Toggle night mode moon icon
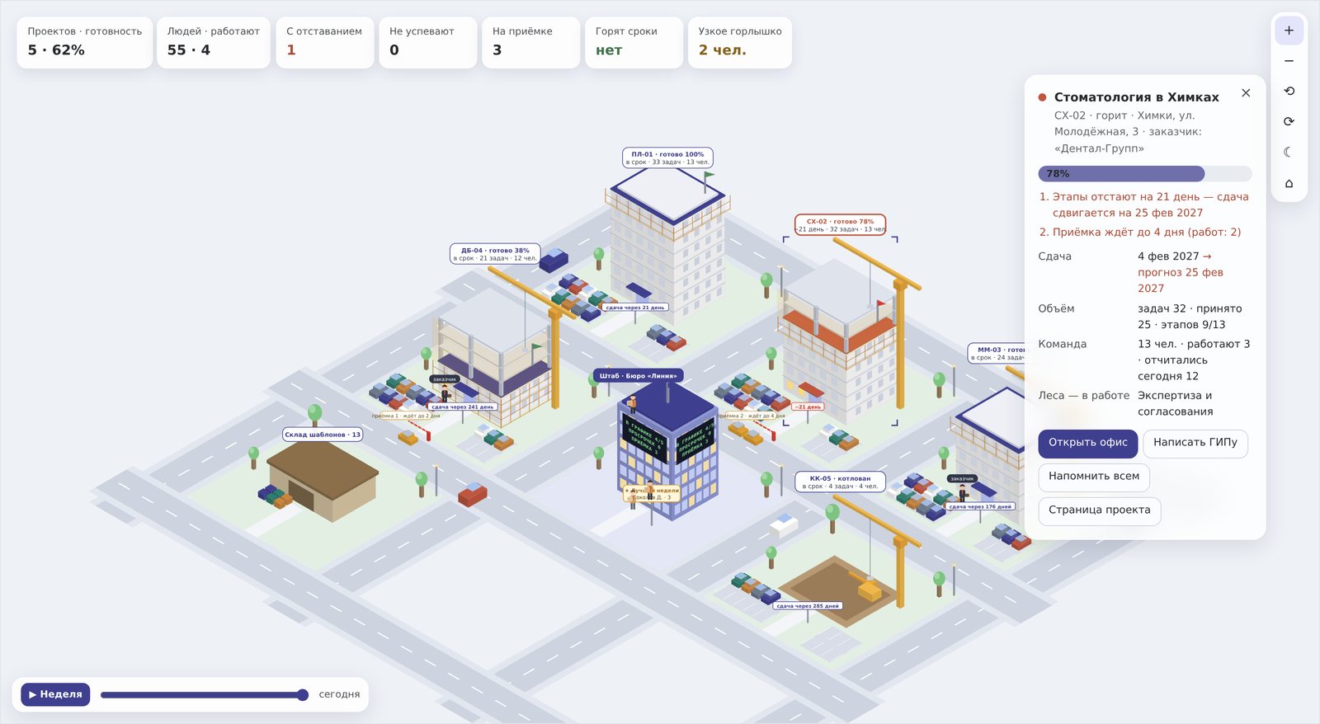The image size is (1320, 724). [x=1289, y=152]
